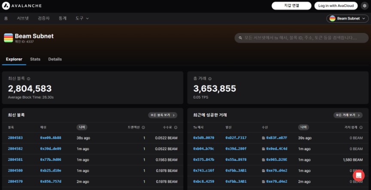Viewport: 371px width, 190px height.
Task: Open block hash 0x77b…9d06
Action: (51, 160)
